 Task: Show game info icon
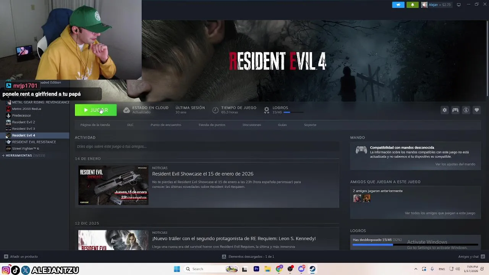[x=466, y=110]
